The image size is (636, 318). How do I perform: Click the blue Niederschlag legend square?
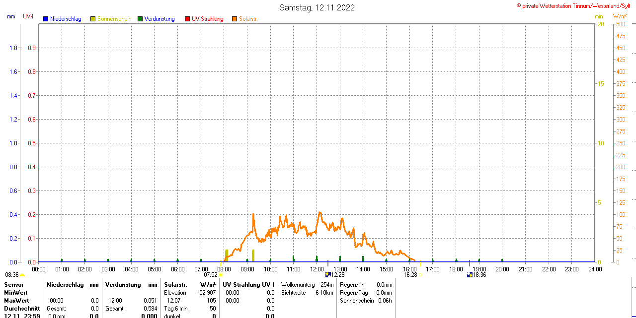(46, 19)
